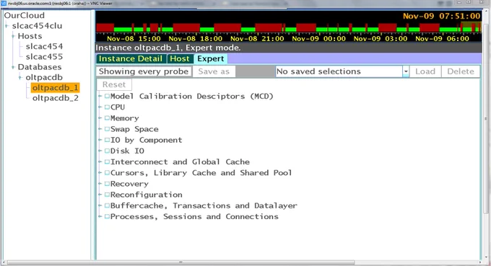491x266 pixels.
Task: Expand Interconnect and Global Cache group
Action: pyautogui.click(x=100, y=161)
